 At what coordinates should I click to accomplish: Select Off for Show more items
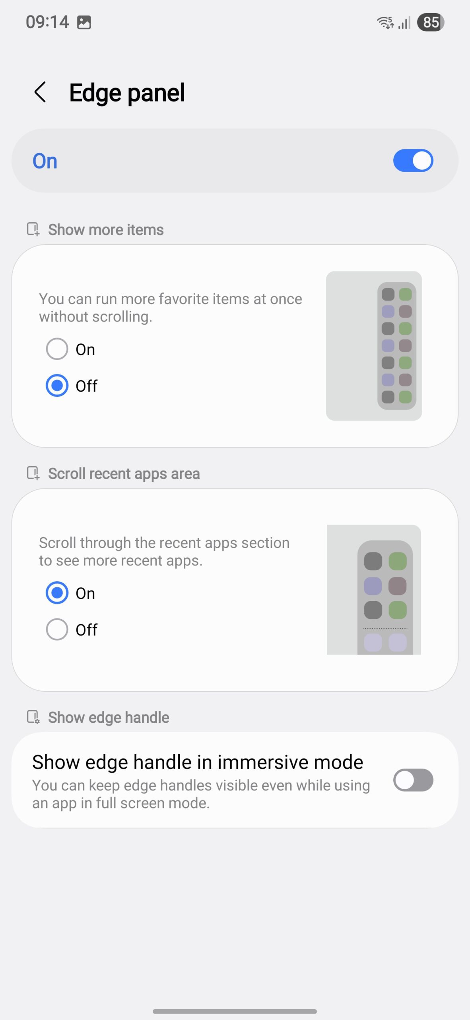(x=57, y=385)
